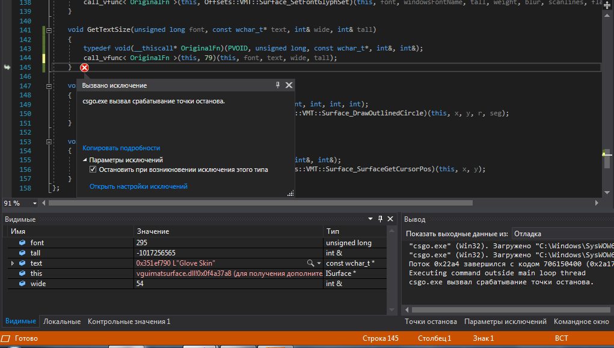Close the Видимые panel
Image resolution: width=614 pixels, height=348 pixels.
pyautogui.click(x=391, y=219)
